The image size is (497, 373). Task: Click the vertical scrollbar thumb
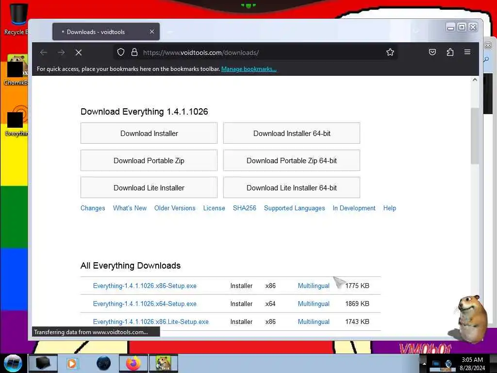(x=475, y=136)
